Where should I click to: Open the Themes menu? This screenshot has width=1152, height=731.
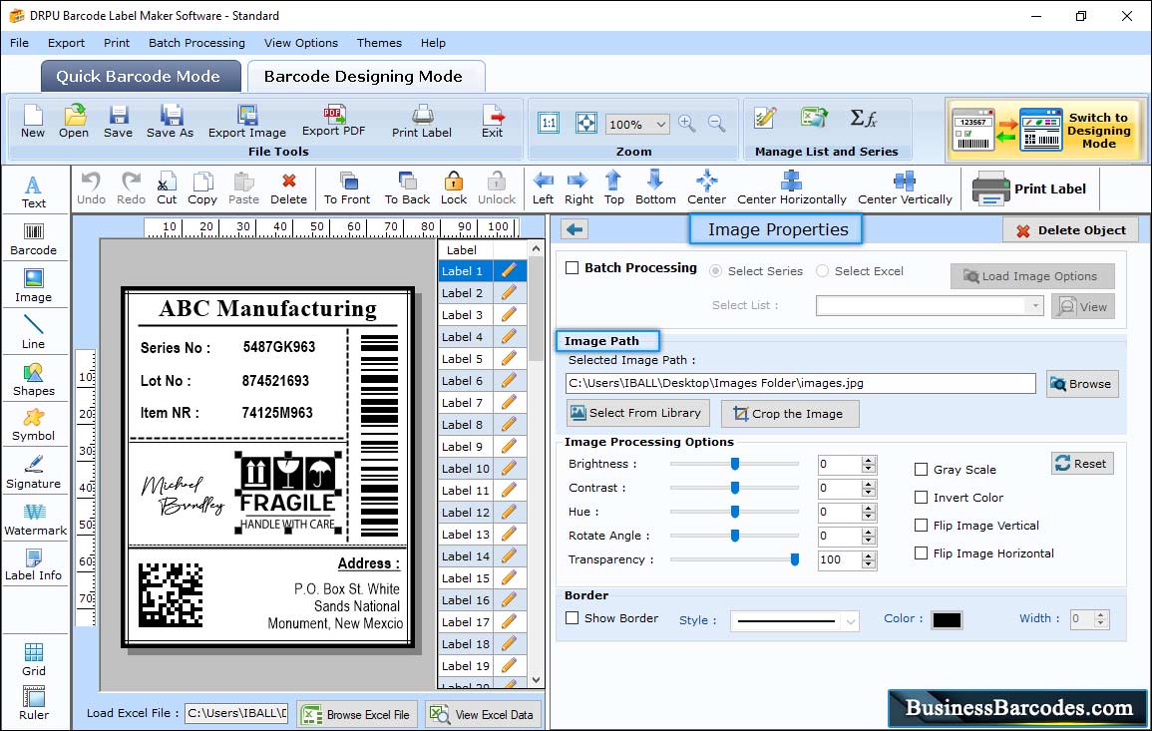click(379, 43)
